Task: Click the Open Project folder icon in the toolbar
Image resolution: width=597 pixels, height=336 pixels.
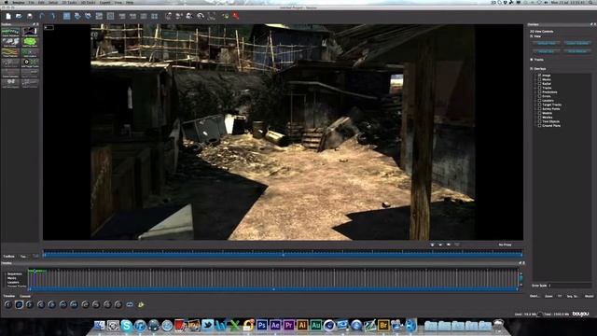Action: click(x=19, y=16)
